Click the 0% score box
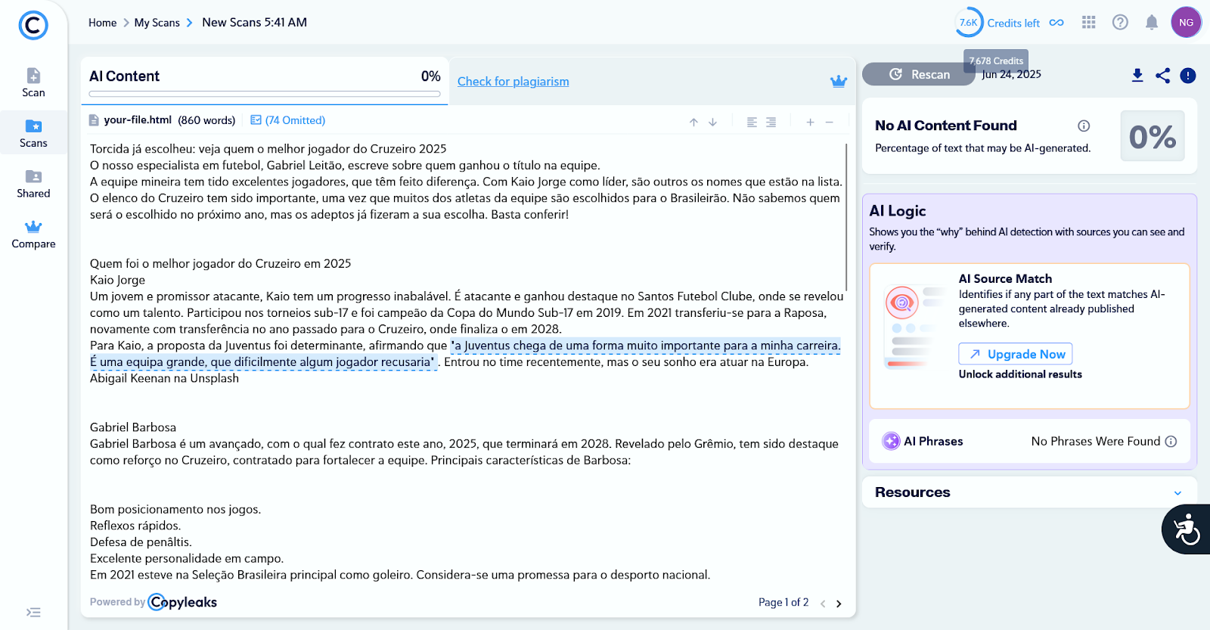This screenshot has height=630, width=1210. pyautogui.click(x=1152, y=136)
